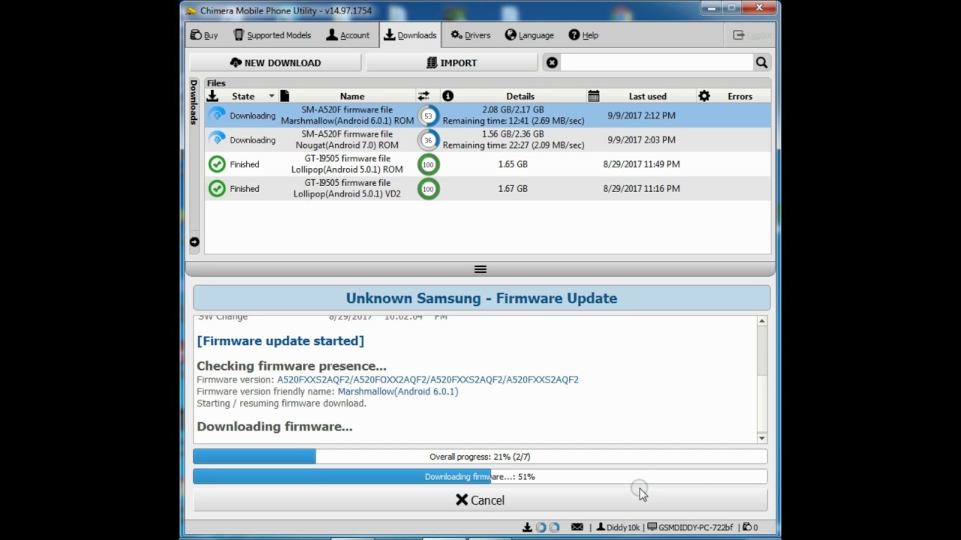Click into the downloads search field

[x=656, y=63]
